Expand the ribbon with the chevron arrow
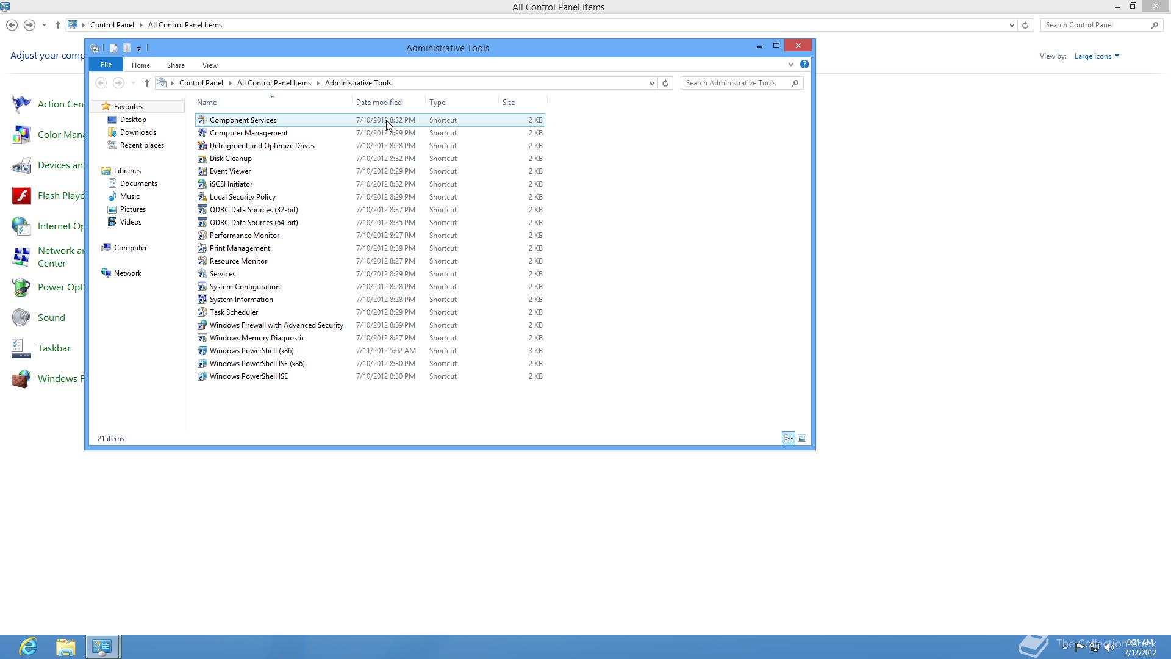 click(790, 65)
